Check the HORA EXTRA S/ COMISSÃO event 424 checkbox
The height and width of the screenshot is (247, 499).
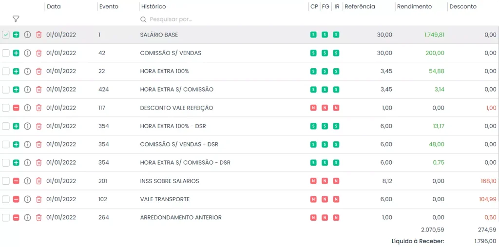tap(6, 90)
